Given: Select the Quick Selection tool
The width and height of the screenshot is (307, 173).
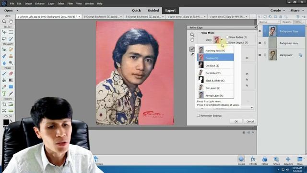Looking at the screenshot, I should point(11,38).
